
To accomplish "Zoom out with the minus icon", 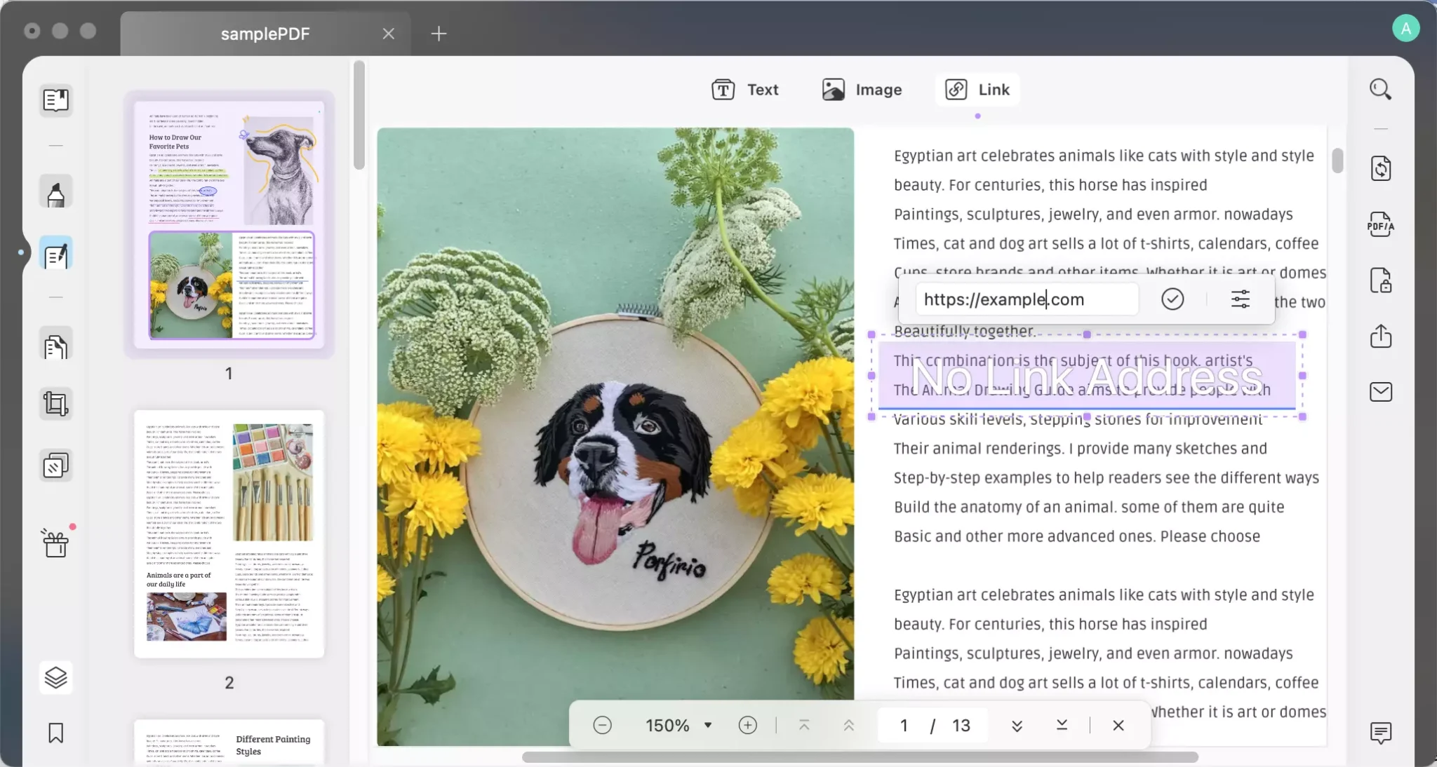I will pyautogui.click(x=602, y=725).
